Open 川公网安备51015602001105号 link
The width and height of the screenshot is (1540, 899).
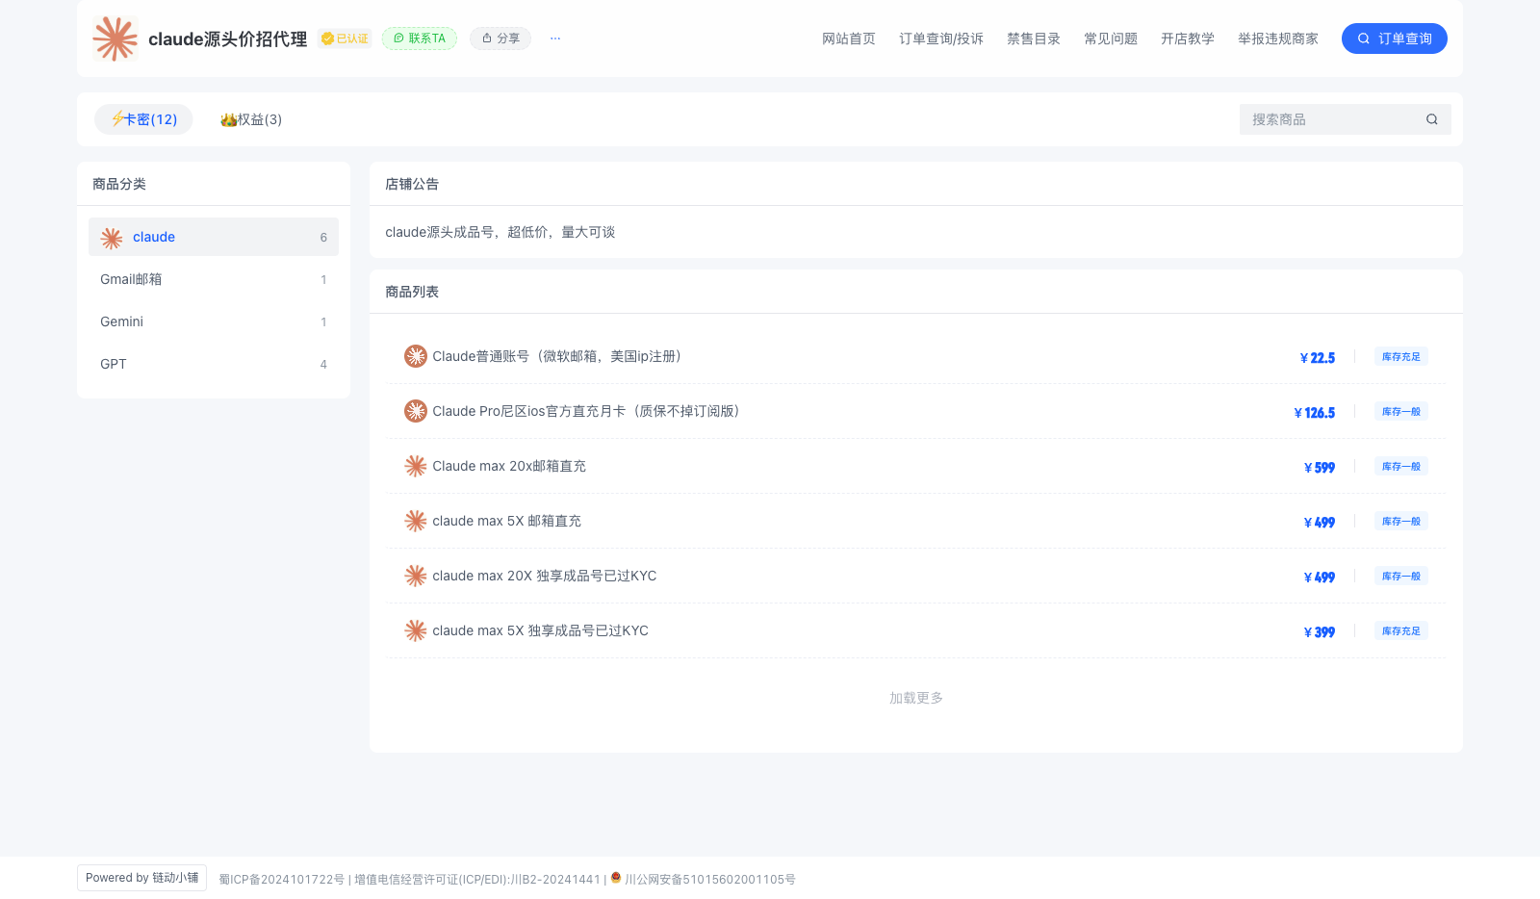(x=710, y=879)
